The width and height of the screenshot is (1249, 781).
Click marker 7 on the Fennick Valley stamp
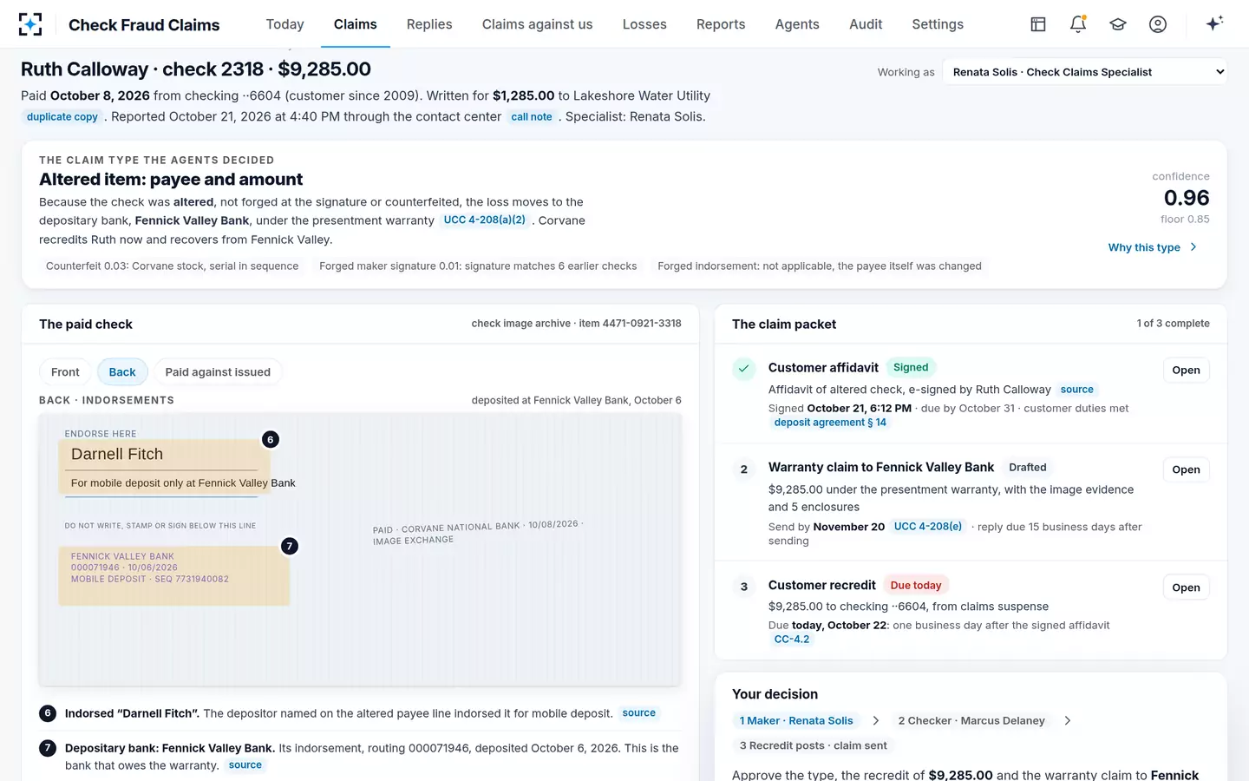[x=290, y=546]
